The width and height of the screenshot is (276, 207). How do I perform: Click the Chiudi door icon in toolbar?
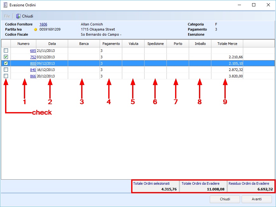tap(18, 16)
